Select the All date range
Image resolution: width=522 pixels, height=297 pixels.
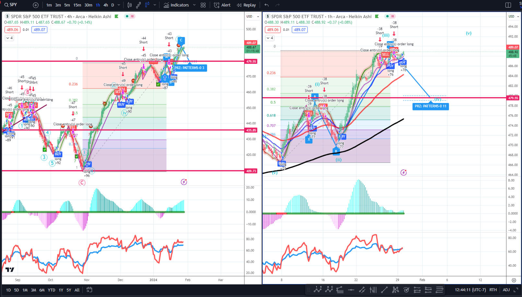(77, 290)
